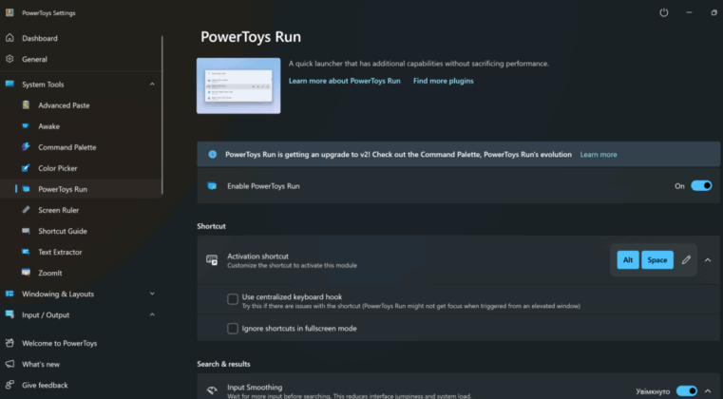This screenshot has height=399, width=723.
Task: Check Use centralized keyboard hook
Action: tap(233, 299)
